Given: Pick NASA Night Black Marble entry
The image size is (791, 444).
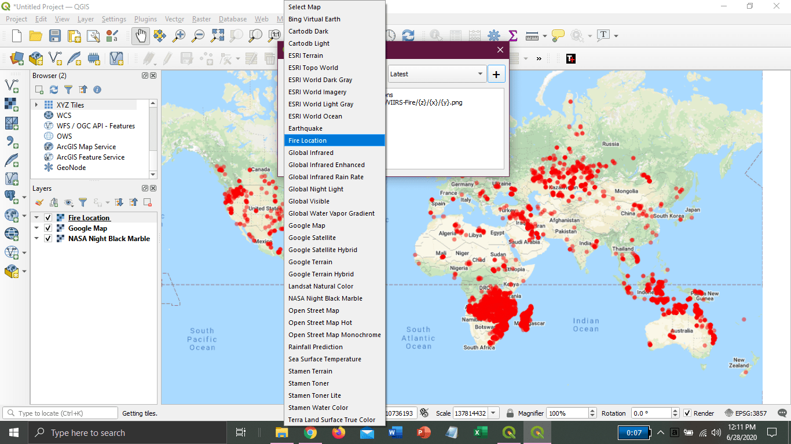Looking at the screenshot, I should pos(335,298).
